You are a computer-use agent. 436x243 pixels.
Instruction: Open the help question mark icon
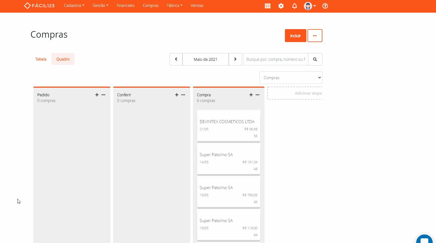coord(325,6)
